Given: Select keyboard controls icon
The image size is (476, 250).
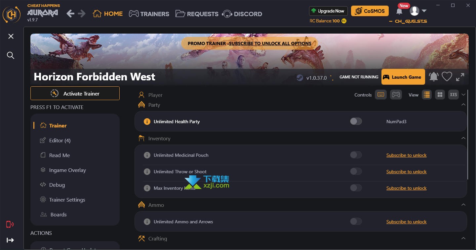Looking at the screenshot, I should pos(381,95).
